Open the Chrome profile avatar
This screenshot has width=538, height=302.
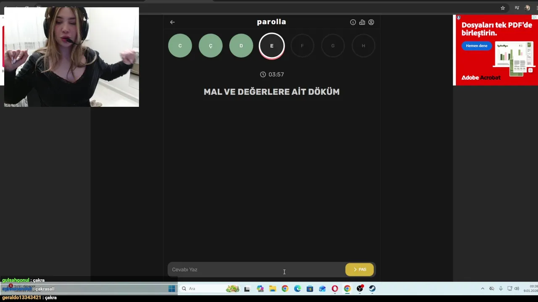click(x=527, y=8)
